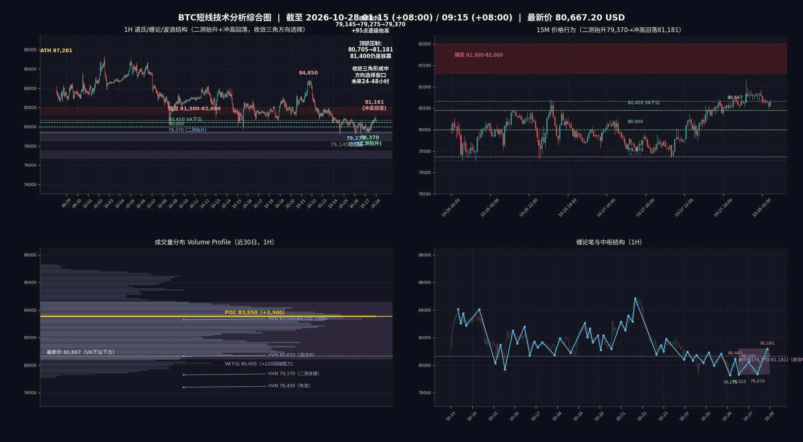Click the 'HVN 83,550-84,250（顶部）' label
The width and height of the screenshot is (803, 442).
[x=298, y=319]
